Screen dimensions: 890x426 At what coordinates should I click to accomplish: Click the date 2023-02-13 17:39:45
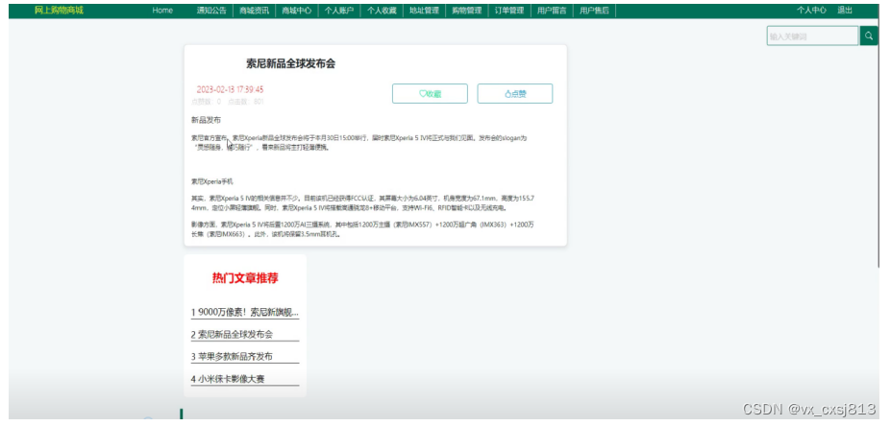(x=230, y=89)
